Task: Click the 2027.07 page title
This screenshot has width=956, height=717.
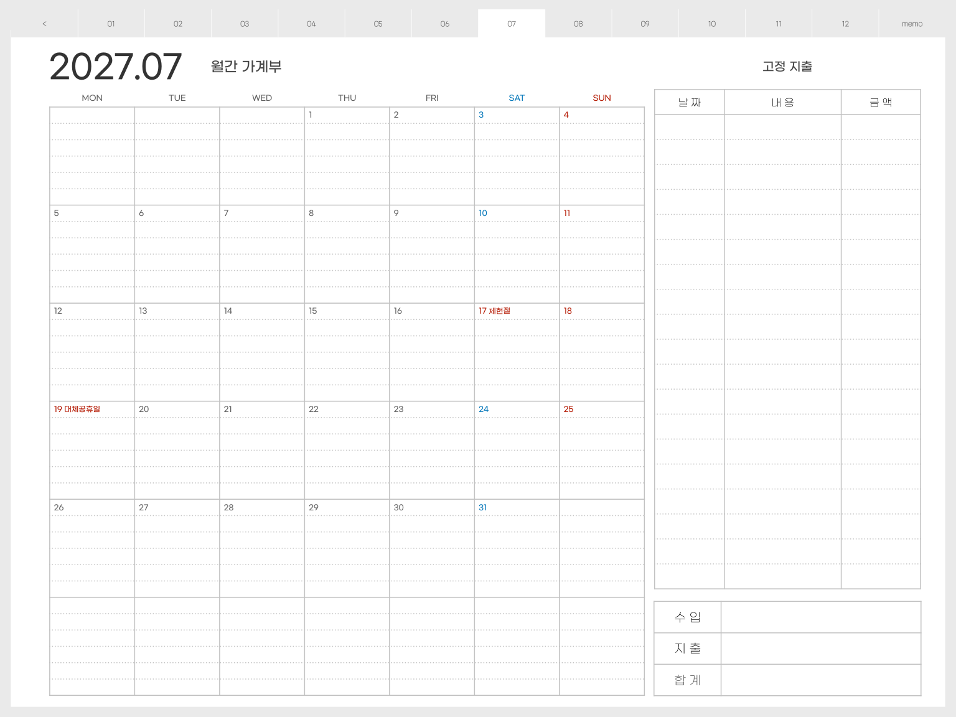Action: (x=116, y=67)
